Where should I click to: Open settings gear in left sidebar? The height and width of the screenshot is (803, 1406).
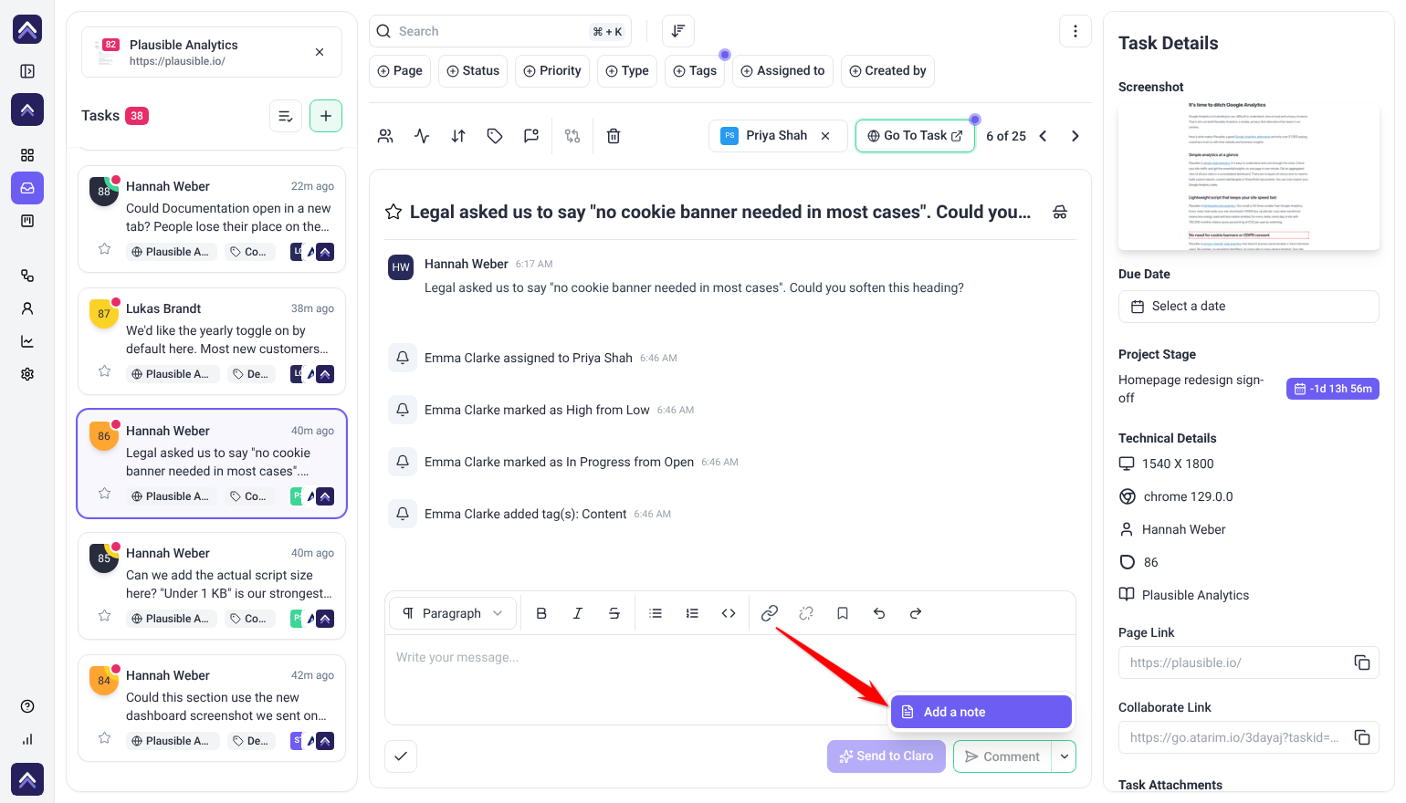27,374
